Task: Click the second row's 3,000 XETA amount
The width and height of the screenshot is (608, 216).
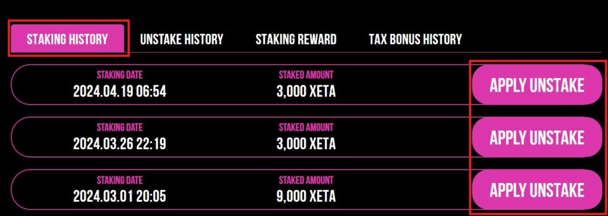Action: pyautogui.click(x=306, y=144)
